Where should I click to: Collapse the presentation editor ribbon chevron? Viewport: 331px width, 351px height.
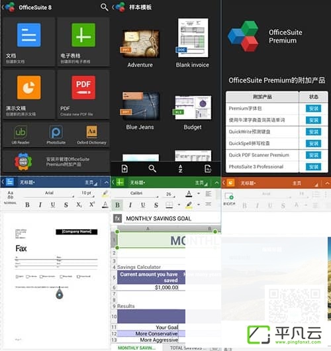[x=327, y=183]
